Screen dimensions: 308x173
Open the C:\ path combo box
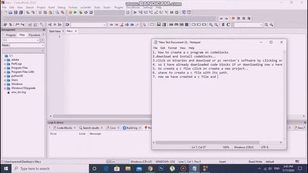[x=21, y=40]
